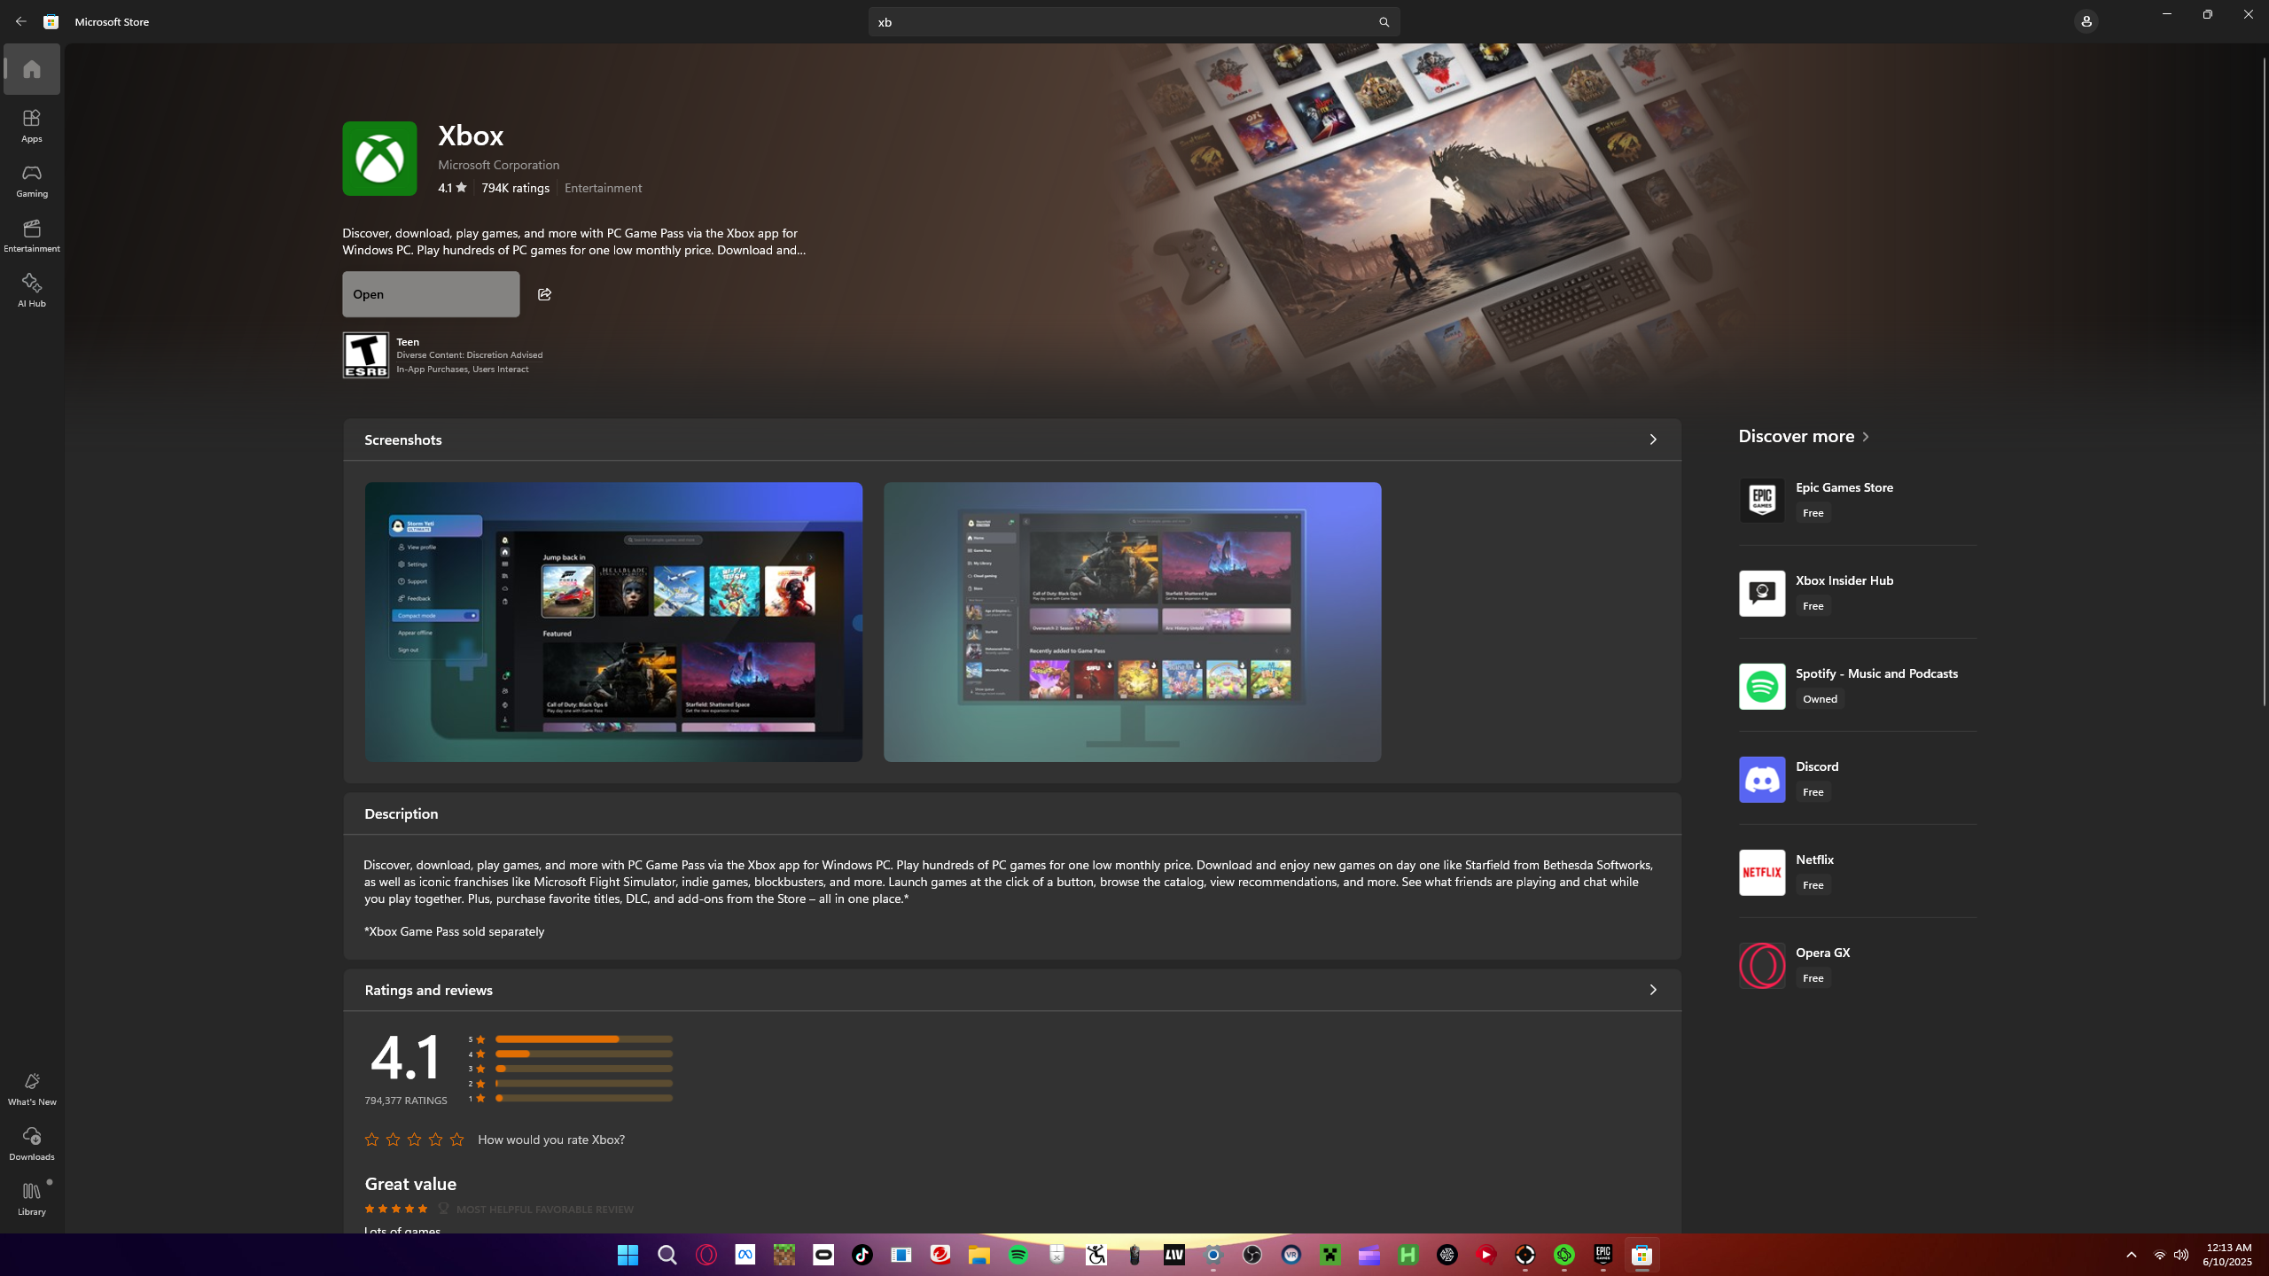Open AI Hub in sidebar

click(x=32, y=291)
